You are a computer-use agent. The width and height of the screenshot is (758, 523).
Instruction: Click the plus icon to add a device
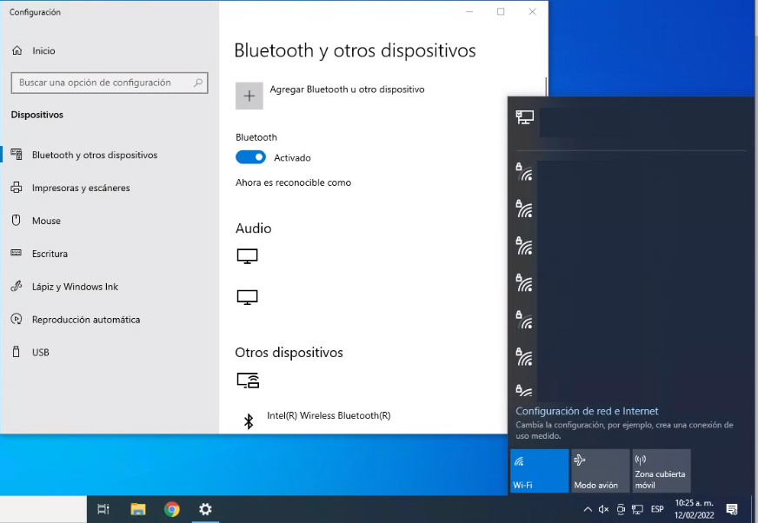coord(249,96)
